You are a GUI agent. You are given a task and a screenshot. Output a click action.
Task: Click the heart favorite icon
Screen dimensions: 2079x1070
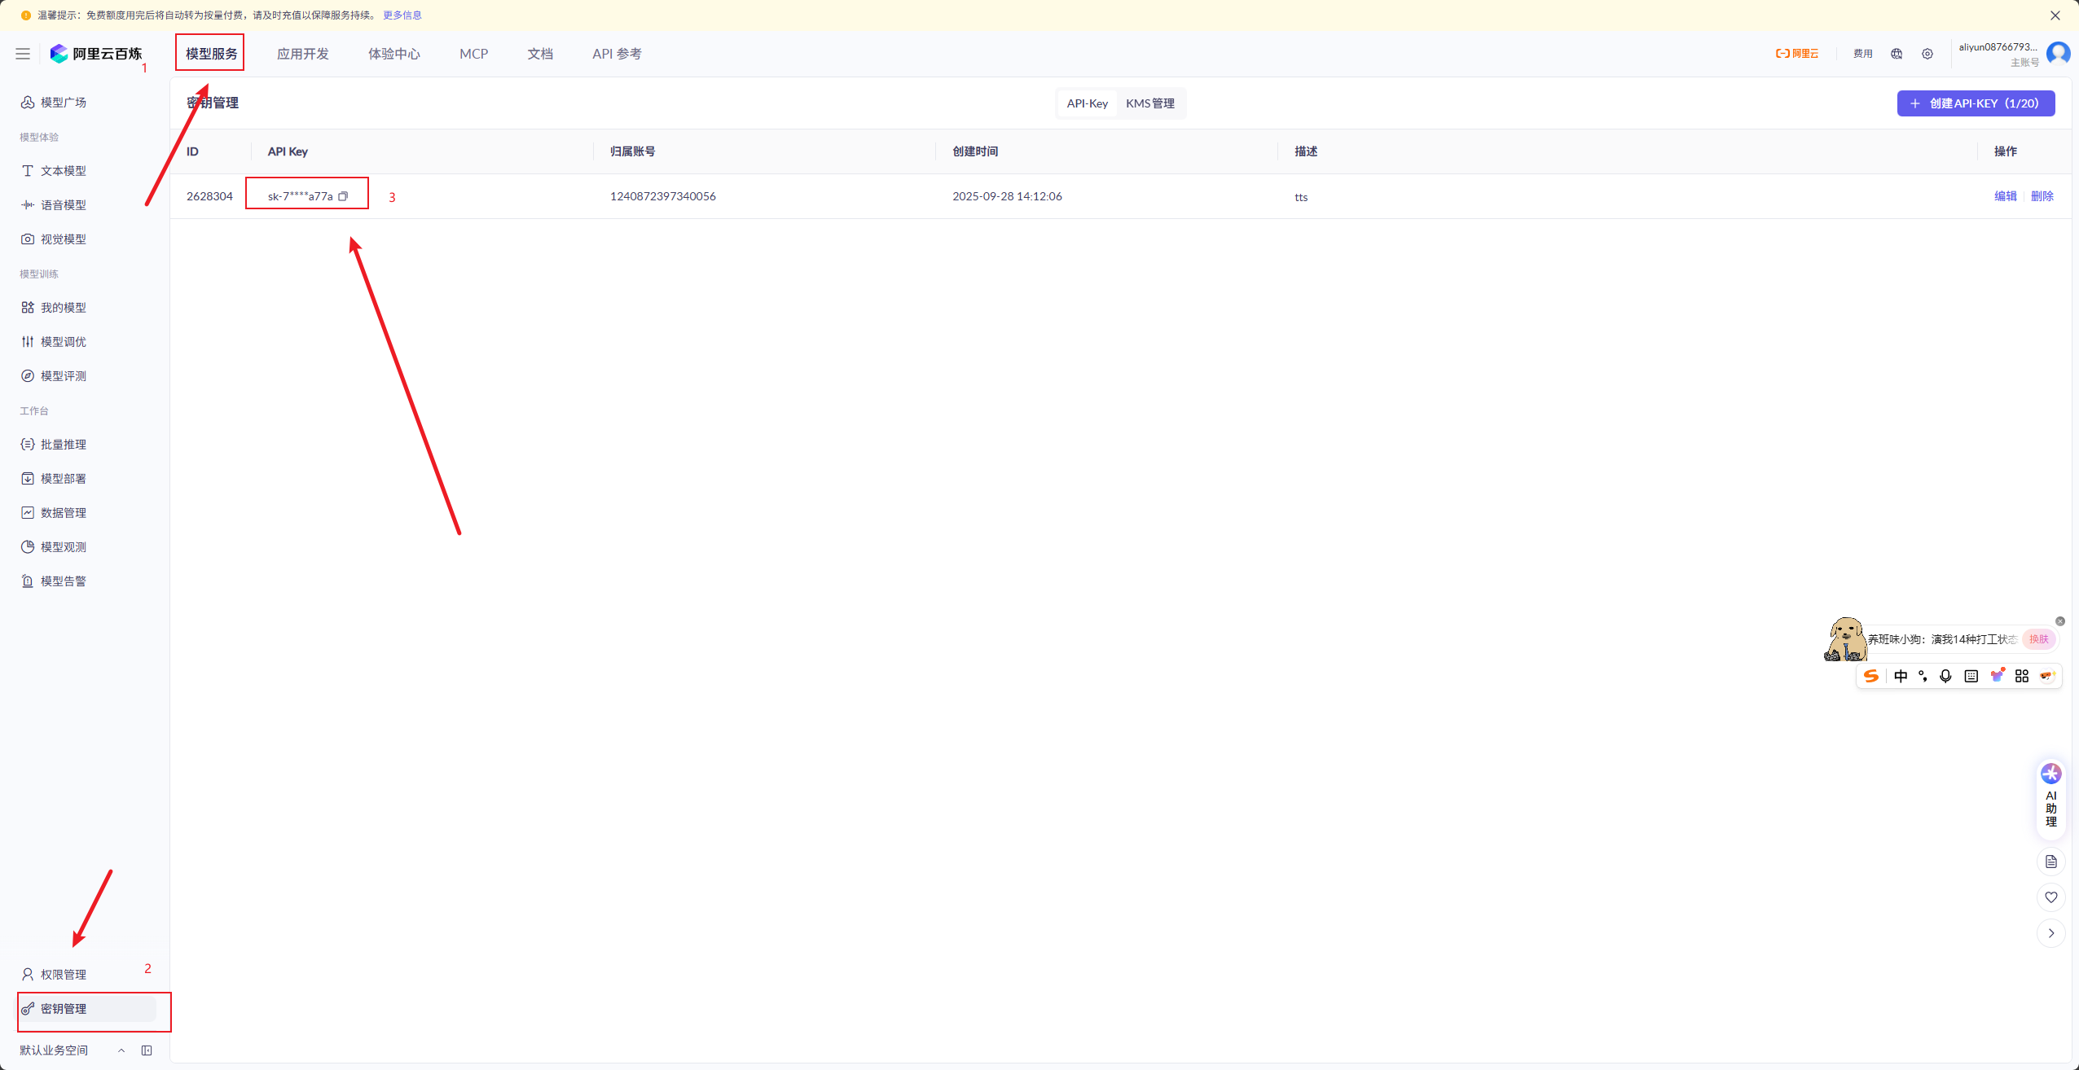[x=2050, y=897]
